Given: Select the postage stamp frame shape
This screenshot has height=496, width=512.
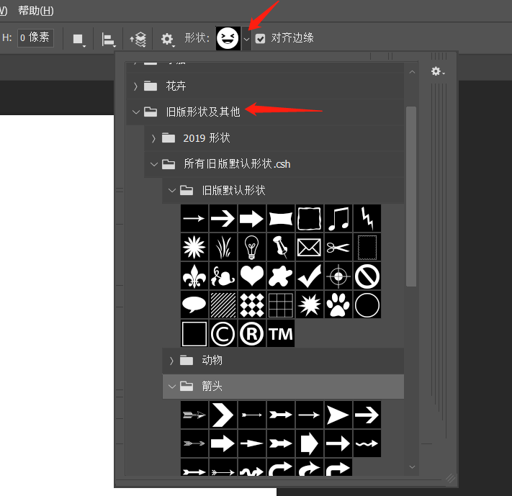Looking at the screenshot, I should [x=367, y=247].
